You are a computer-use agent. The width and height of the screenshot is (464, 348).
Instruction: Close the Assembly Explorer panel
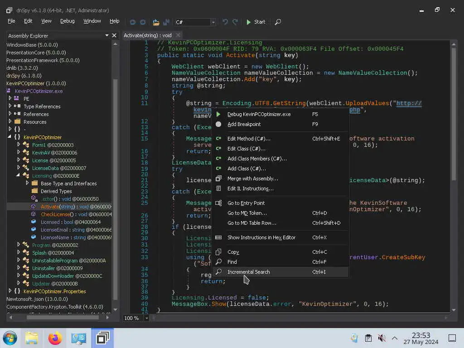[114, 35]
